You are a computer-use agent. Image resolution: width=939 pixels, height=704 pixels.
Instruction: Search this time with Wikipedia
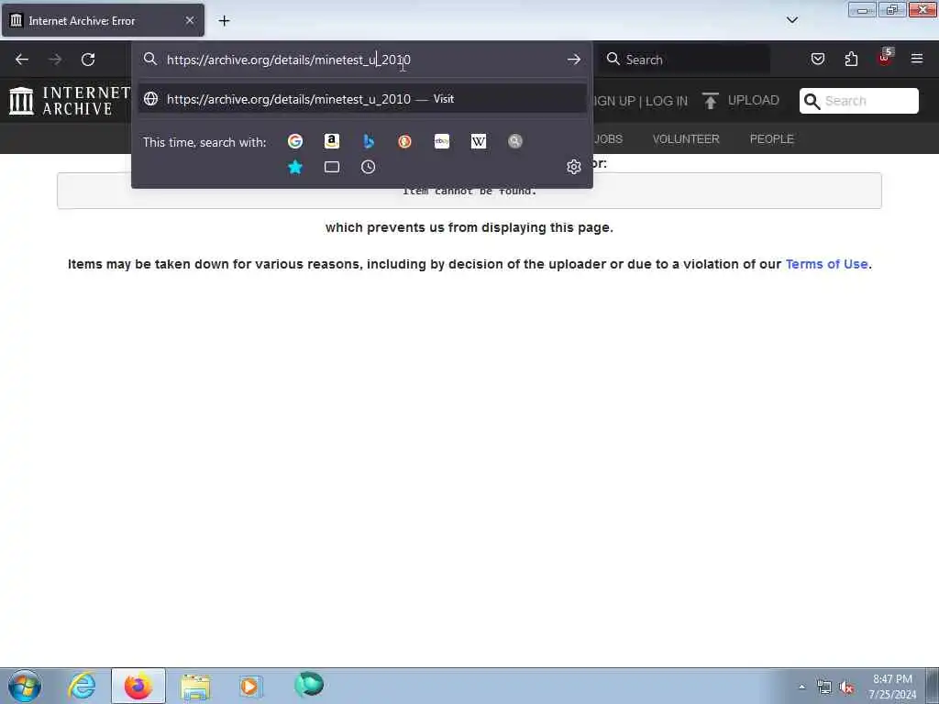coord(479,141)
